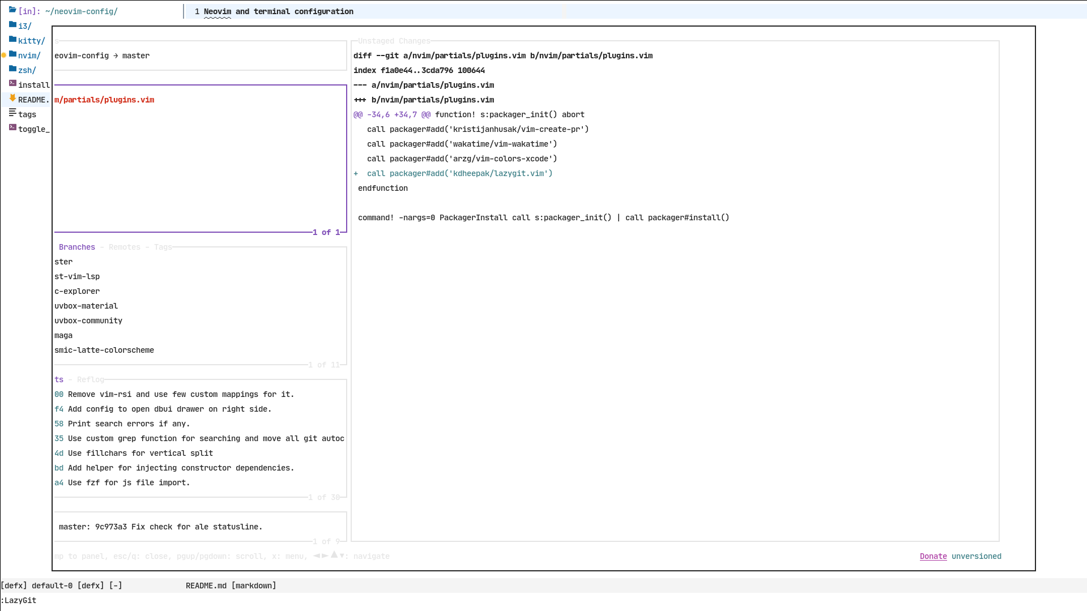The width and height of the screenshot is (1087, 611).
Task: Click the diff --git header line
Action: pos(503,55)
